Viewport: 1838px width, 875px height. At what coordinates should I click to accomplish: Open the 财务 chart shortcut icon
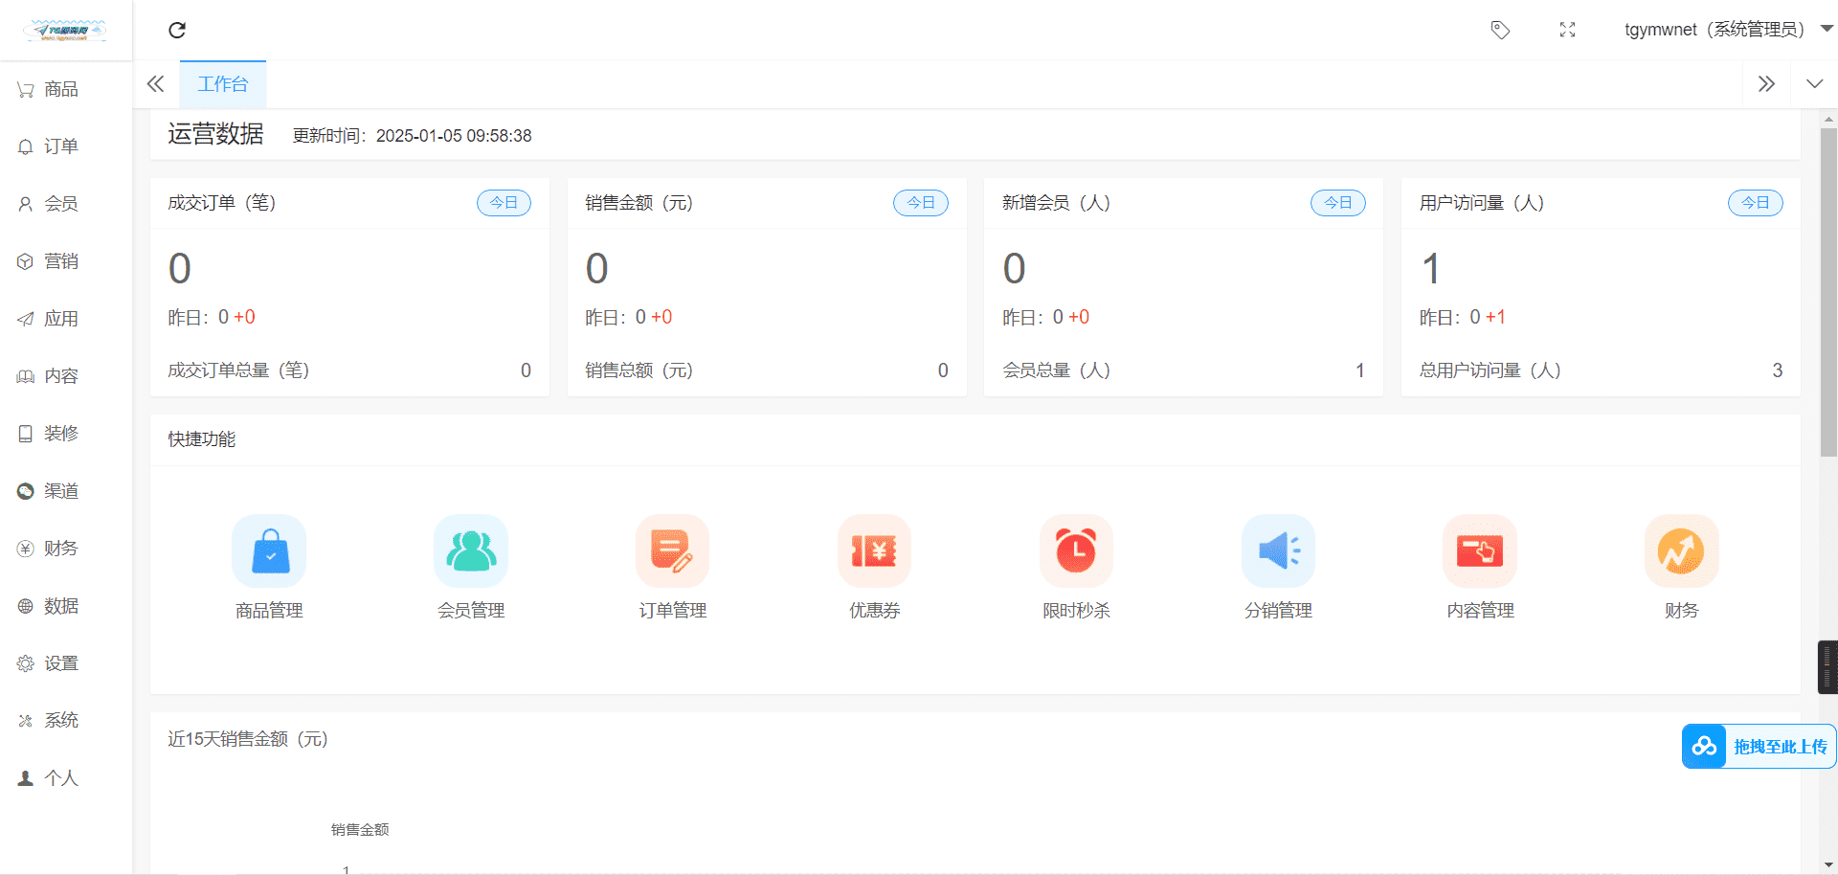1681,551
